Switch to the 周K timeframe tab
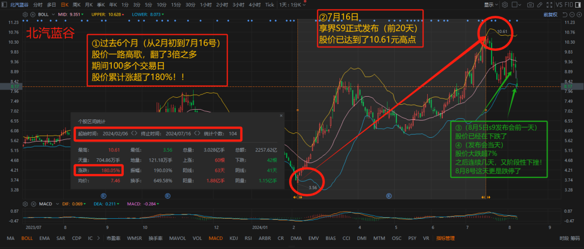The height and width of the screenshot is (249, 584). [76, 4]
